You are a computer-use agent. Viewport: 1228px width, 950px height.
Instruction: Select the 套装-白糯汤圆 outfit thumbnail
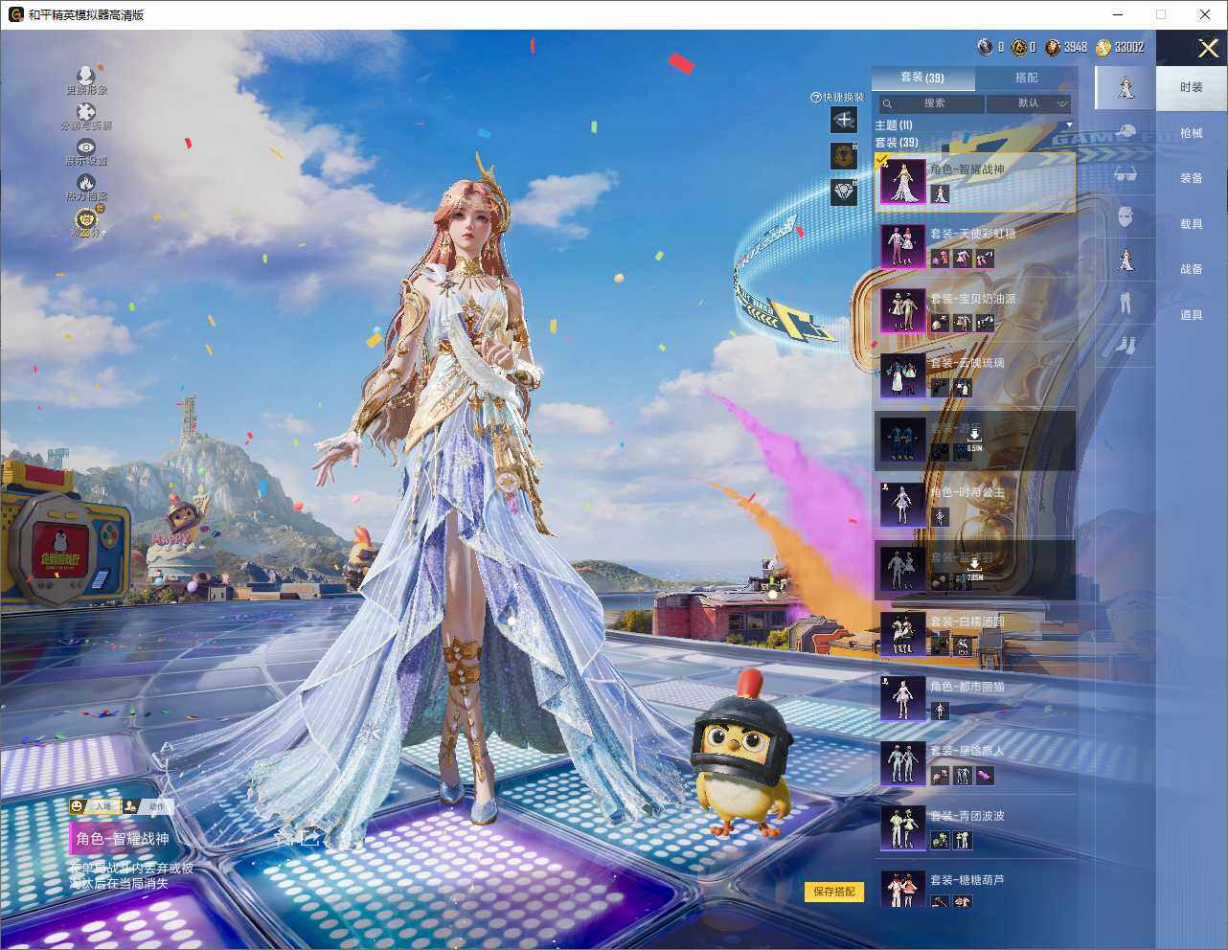(902, 634)
